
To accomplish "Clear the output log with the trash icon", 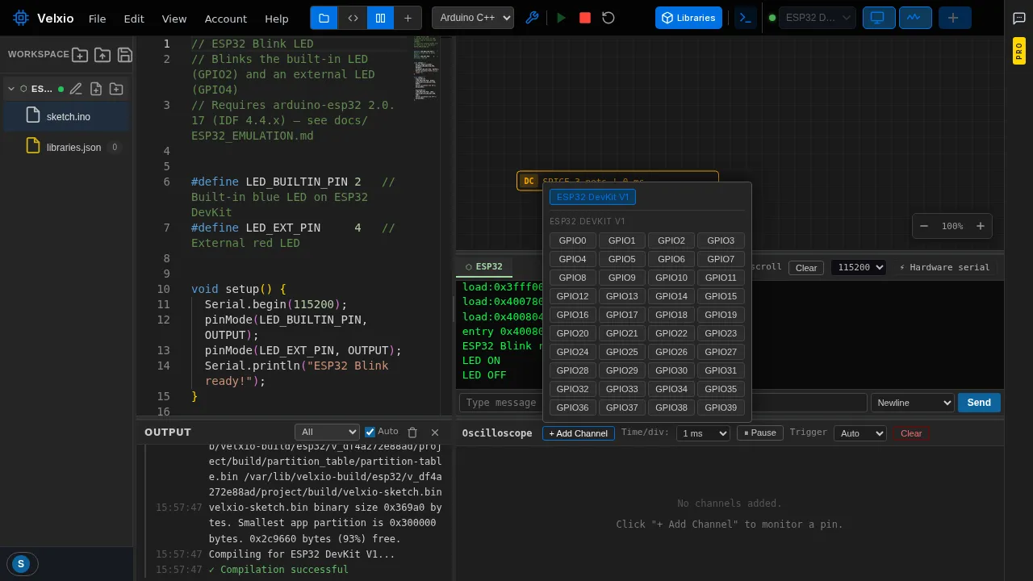I will [x=412, y=433].
